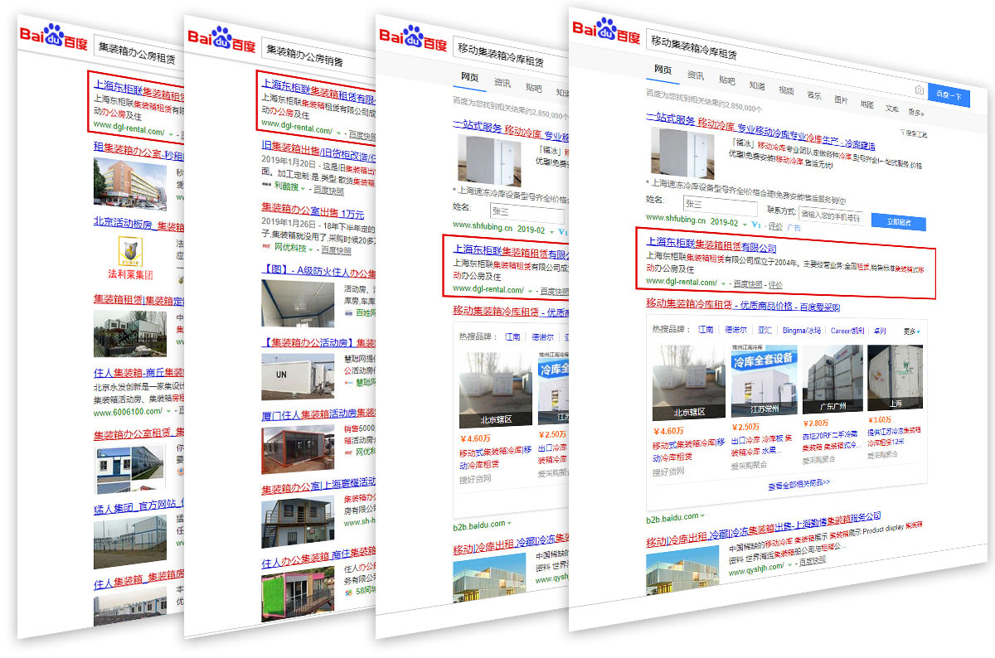Click the 集装箱办公房销售 search box
The height and width of the screenshot is (658, 995).
[x=315, y=60]
